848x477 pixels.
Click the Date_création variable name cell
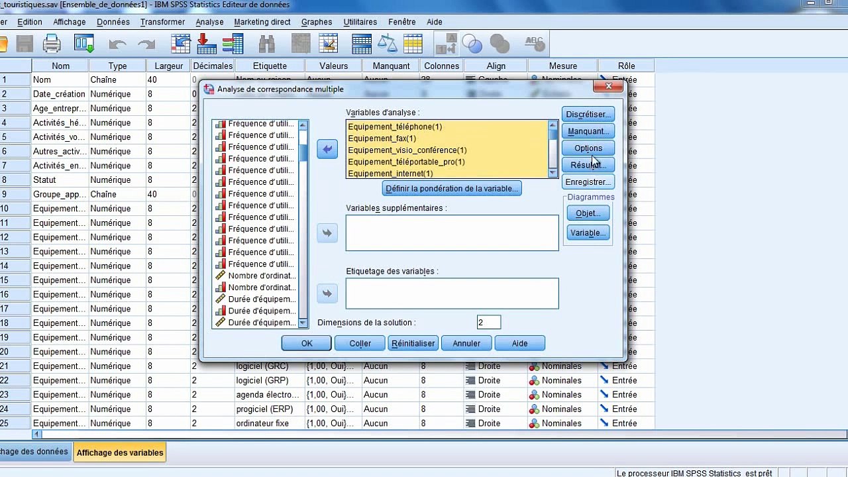(60, 94)
